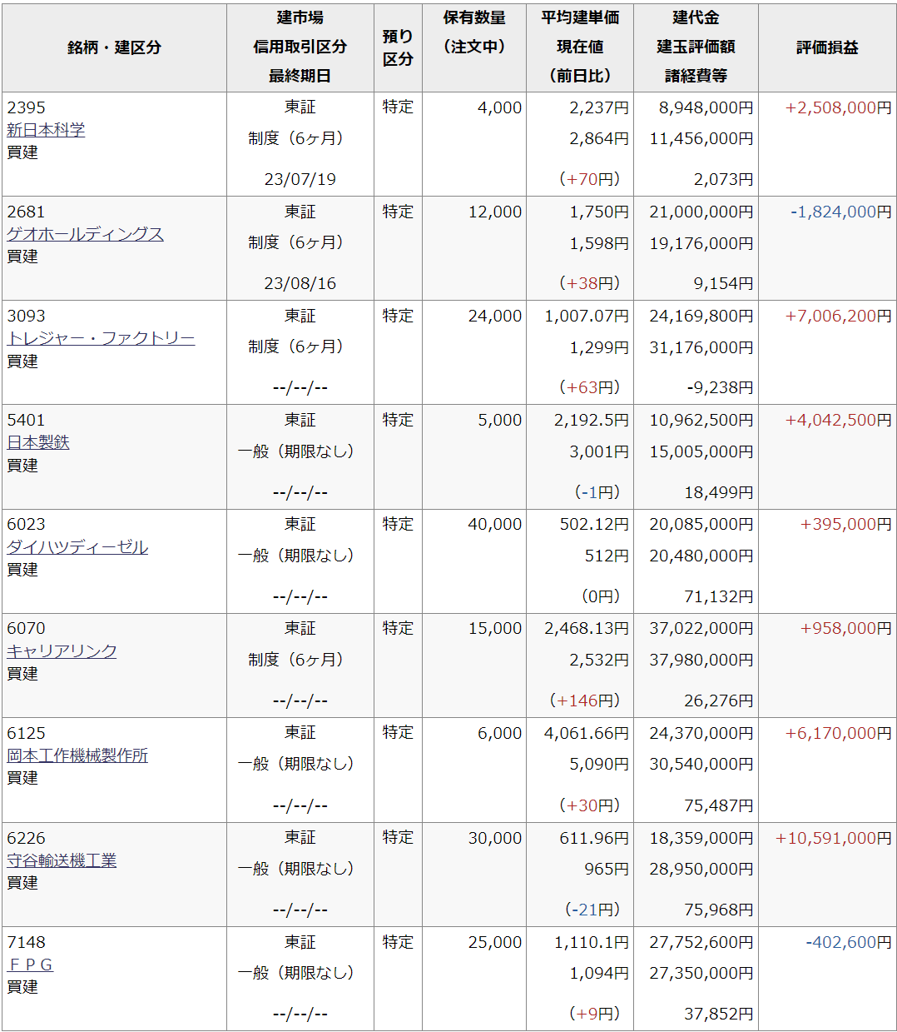
Task: Select stock code 7148
Action: pos(26,942)
